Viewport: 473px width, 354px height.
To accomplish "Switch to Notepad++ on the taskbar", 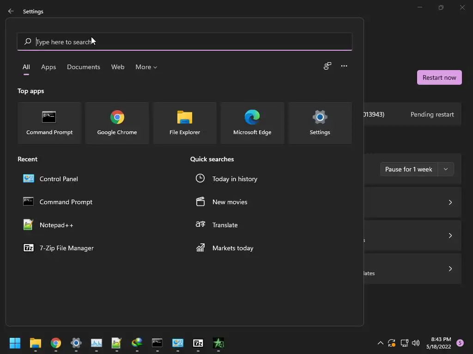I will (116, 343).
